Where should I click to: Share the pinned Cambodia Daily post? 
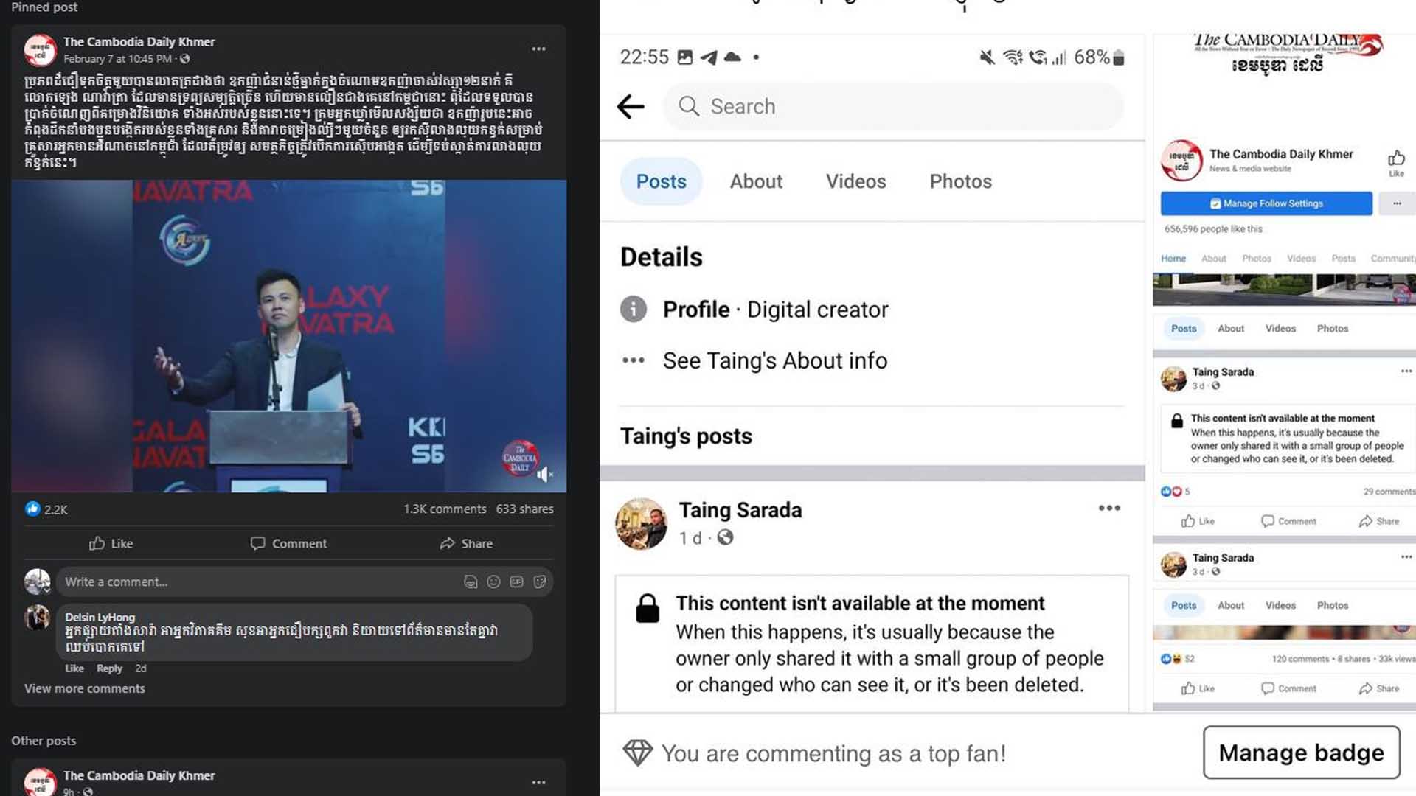466,543
